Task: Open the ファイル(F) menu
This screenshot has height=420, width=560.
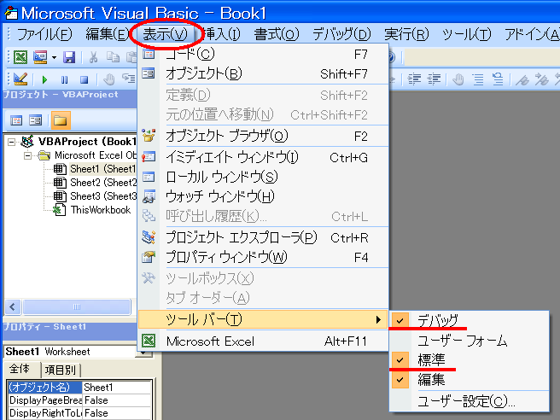Action: (x=44, y=34)
